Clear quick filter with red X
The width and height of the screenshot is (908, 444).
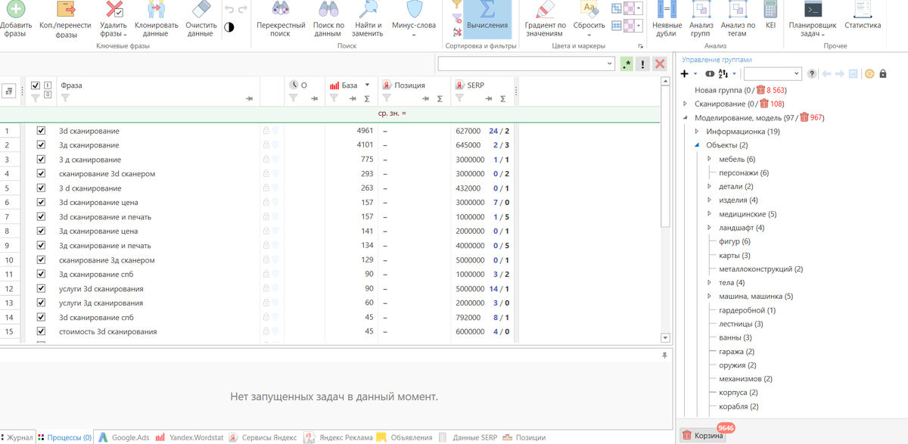click(x=659, y=64)
